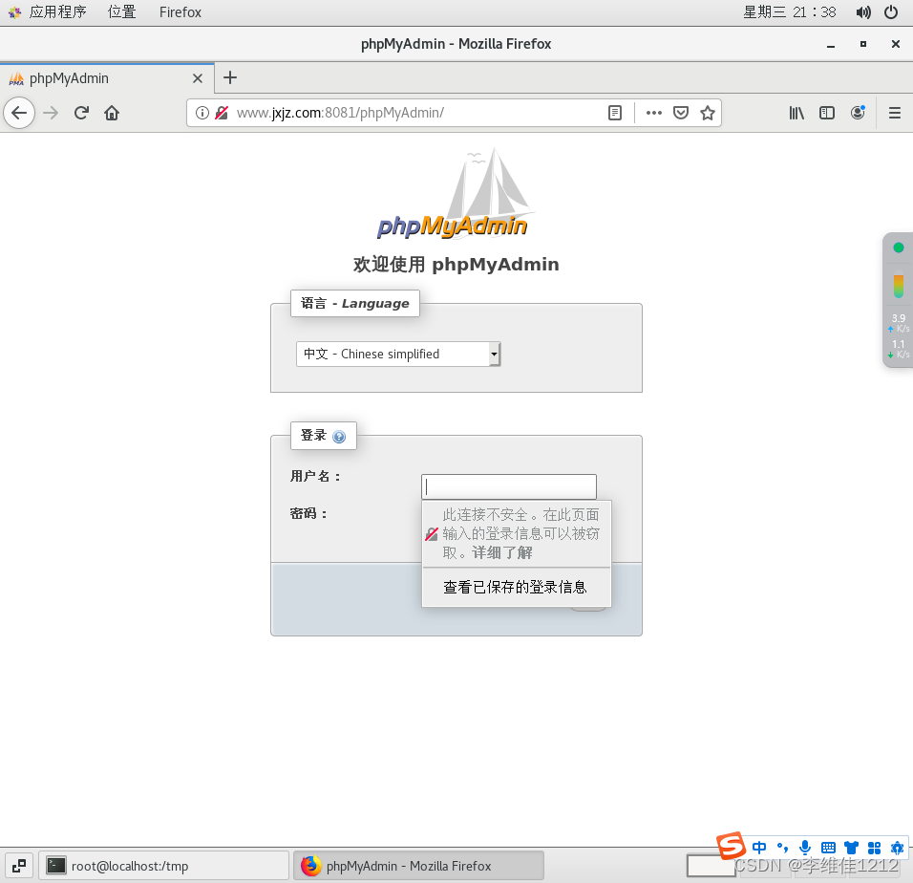Click 详细了解 learn more link

point(502,552)
